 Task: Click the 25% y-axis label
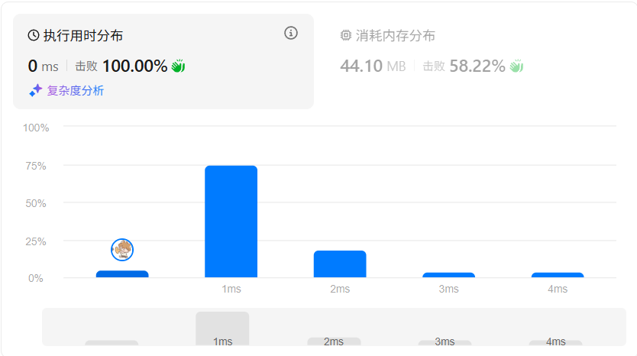click(36, 241)
